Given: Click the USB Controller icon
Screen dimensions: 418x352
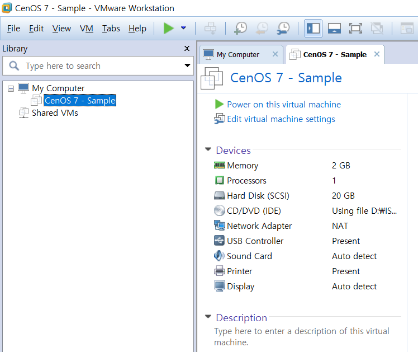Looking at the screenshot, I should click(220, 241).
